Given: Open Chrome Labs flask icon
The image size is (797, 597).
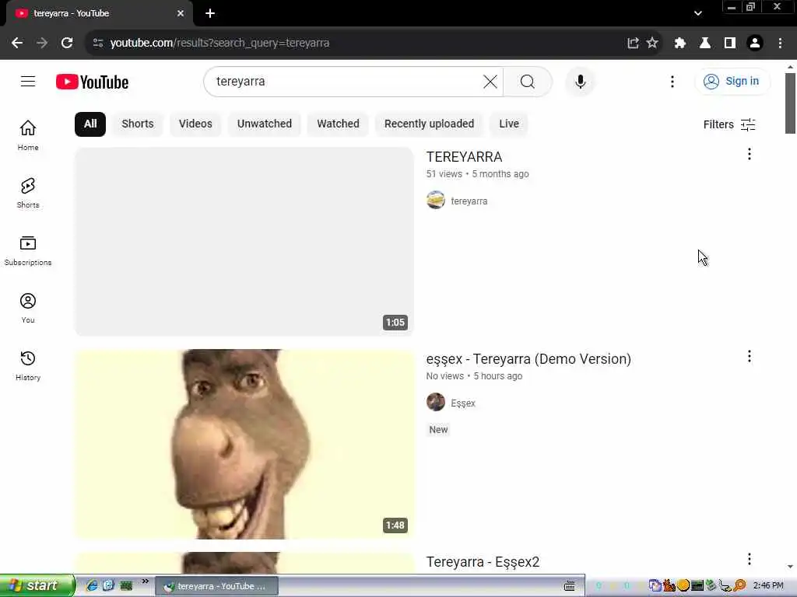Looking at the screenshot, I should 705,44.
